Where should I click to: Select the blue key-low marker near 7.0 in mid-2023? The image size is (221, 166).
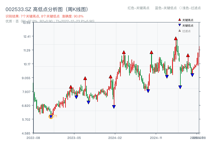[88, 102]
